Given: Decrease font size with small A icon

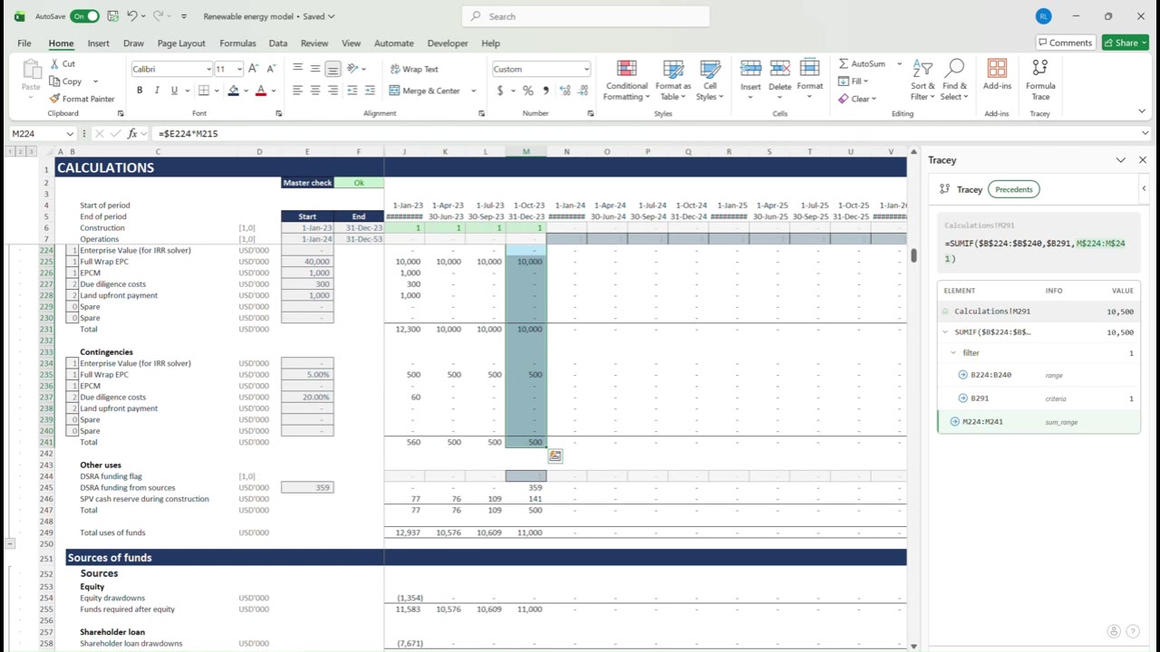Looking at the screenshot, I should [270, 69].
